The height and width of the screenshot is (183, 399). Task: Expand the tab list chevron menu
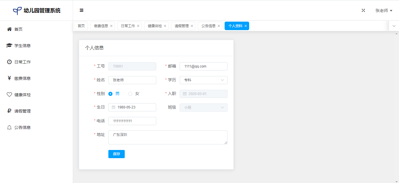394,26
